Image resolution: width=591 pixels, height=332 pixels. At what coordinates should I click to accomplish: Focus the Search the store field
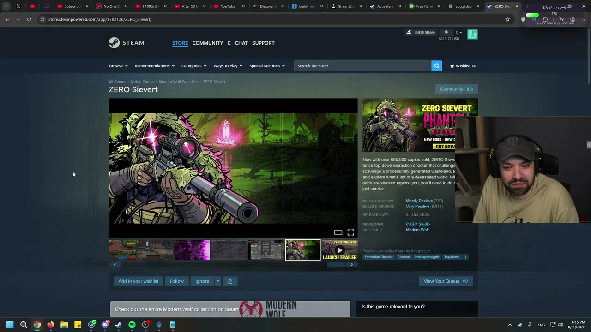[362, 66]
